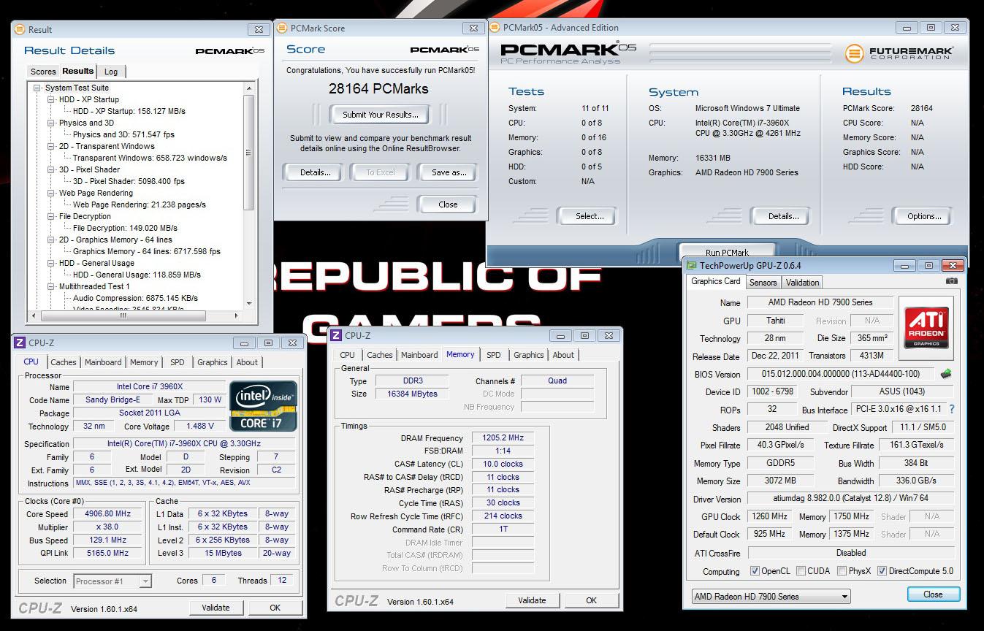Click the 28164 PCMarks score text
Viewport: 984px width, 631px height.
tap(378, 88)
